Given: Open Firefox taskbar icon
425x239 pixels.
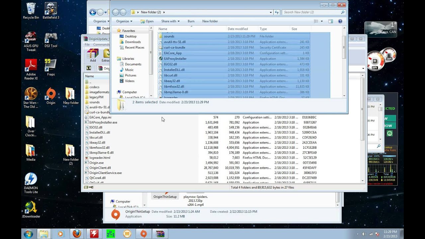Looking at the screenshot, I should coord(77,234).
